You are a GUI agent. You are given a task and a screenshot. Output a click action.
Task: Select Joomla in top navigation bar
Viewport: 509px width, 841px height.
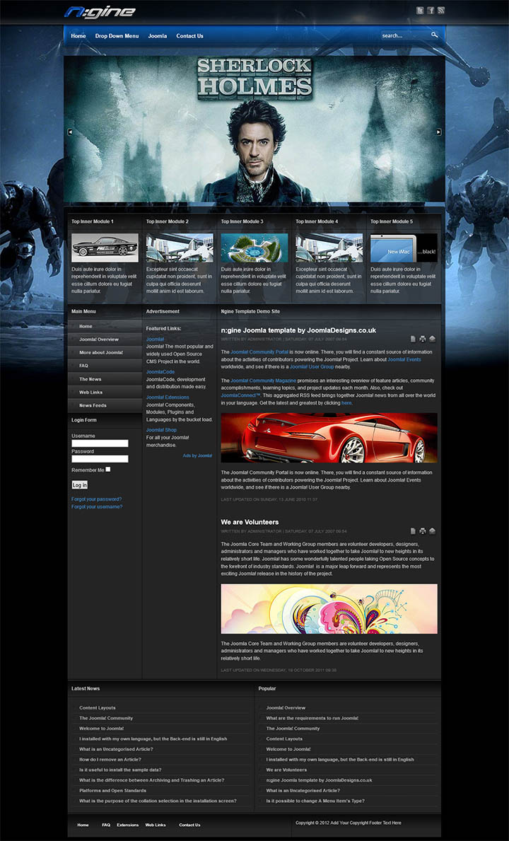(x=158, y=36)
